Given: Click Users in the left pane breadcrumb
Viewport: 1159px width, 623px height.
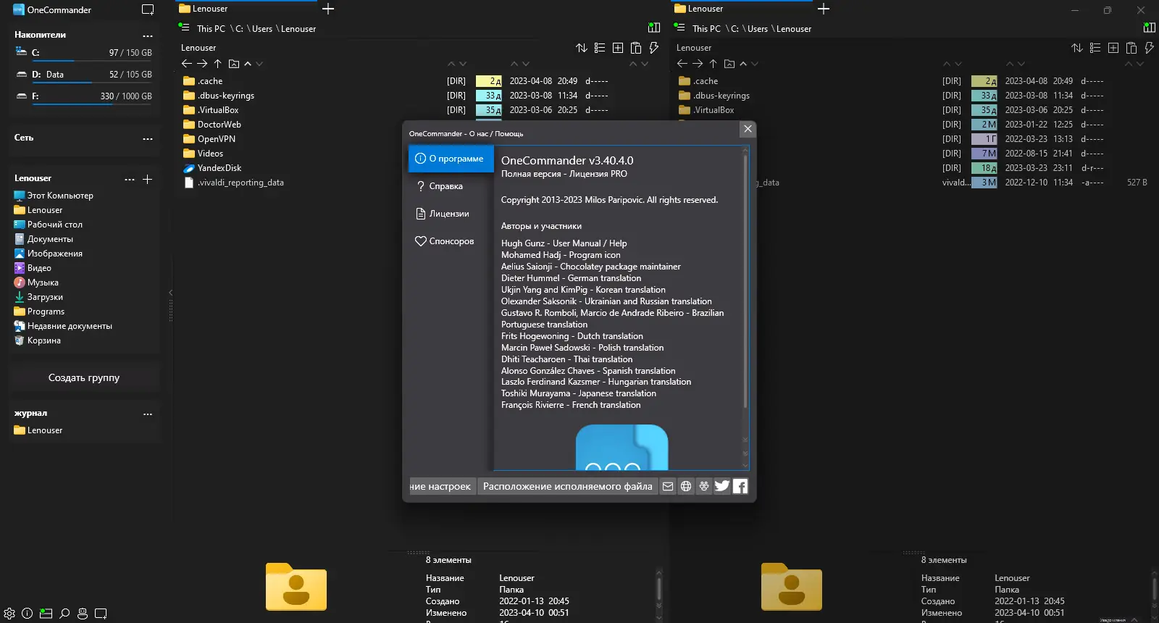Looking at the screenshot, I should (262, 29).
